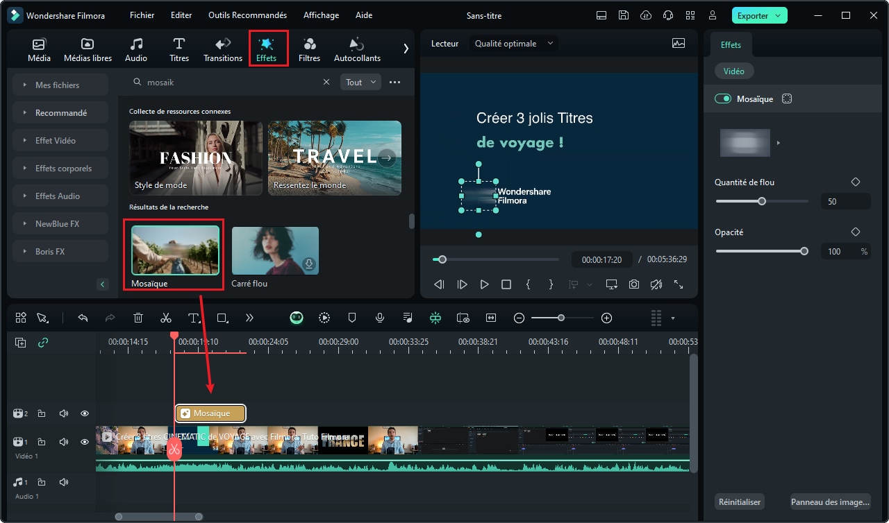
Task: Play the preview
Action: [484, 284]
